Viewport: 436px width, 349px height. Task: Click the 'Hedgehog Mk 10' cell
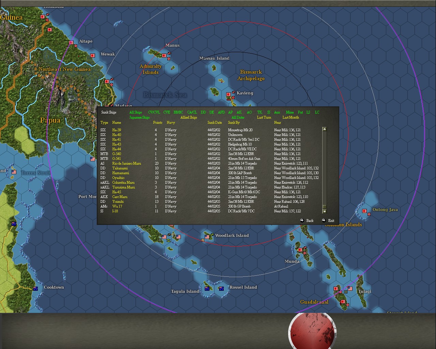click(x=240, y=144)
